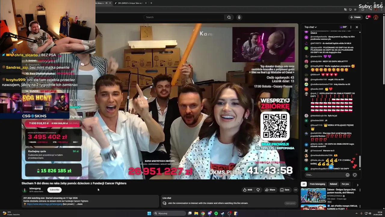This screenshot has height=217, width=385.
Task: Open a new browser tab
Action: pos(151,3)
